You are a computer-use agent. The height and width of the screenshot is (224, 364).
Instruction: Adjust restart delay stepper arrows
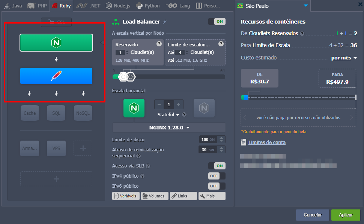point(221,150)
